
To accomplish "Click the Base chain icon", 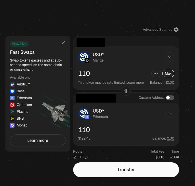I will [12, 91].
